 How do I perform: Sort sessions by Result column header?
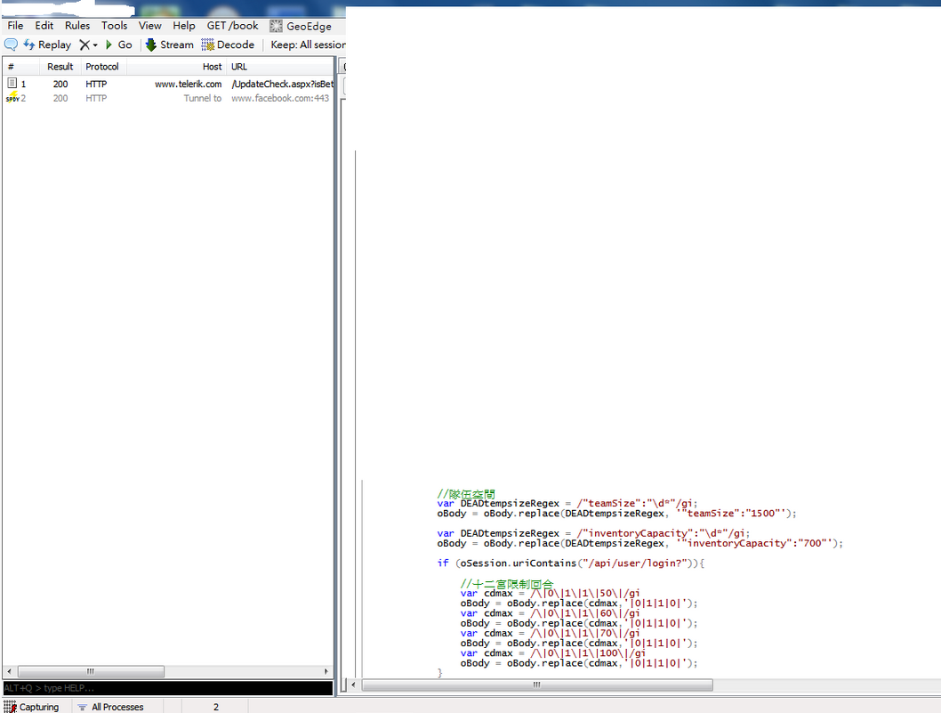pos(60,67)
